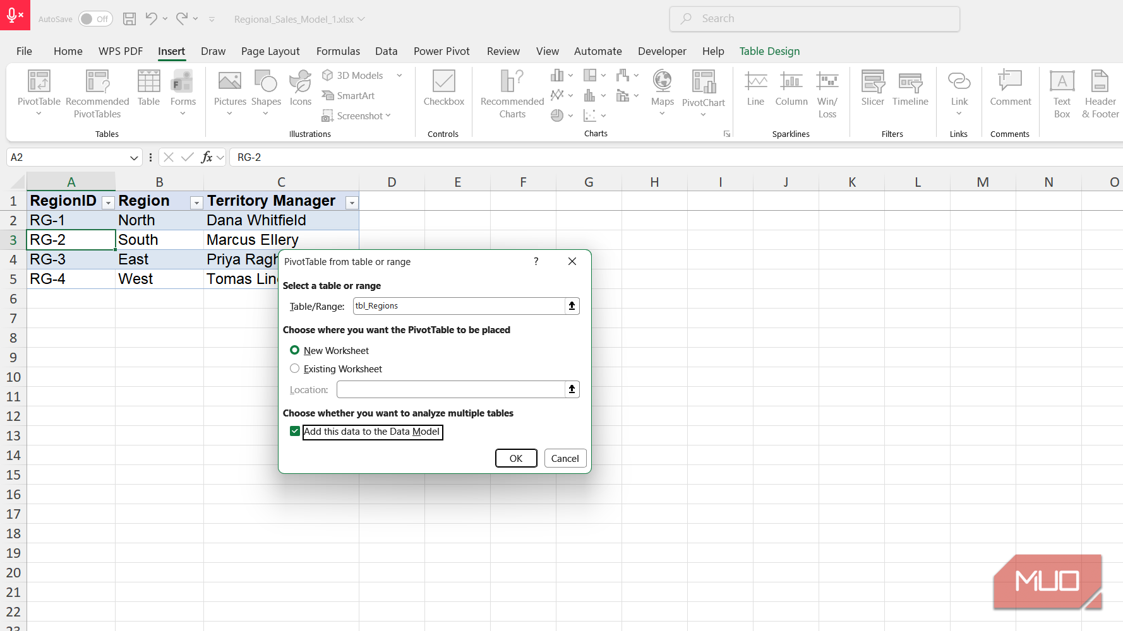Image resolution: width=1123 pixels, height=631 pixels.
Task: Insert a Column sparkline
Action: pos(791,88)
